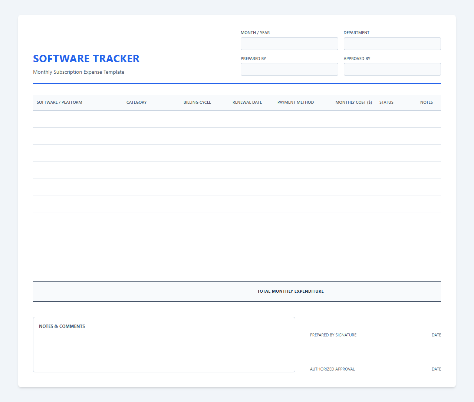This screenshot has width=474, height=402.
Task: Click the Date label beside Prepared By Signature
Action: tap(436, 335)
